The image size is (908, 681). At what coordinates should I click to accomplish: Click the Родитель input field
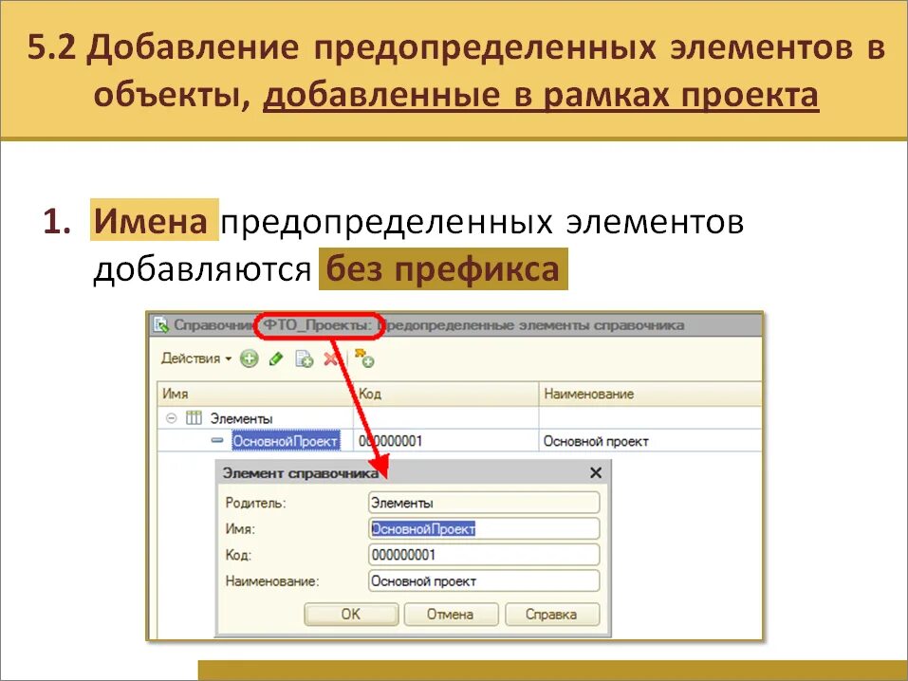tap(484, 503)
